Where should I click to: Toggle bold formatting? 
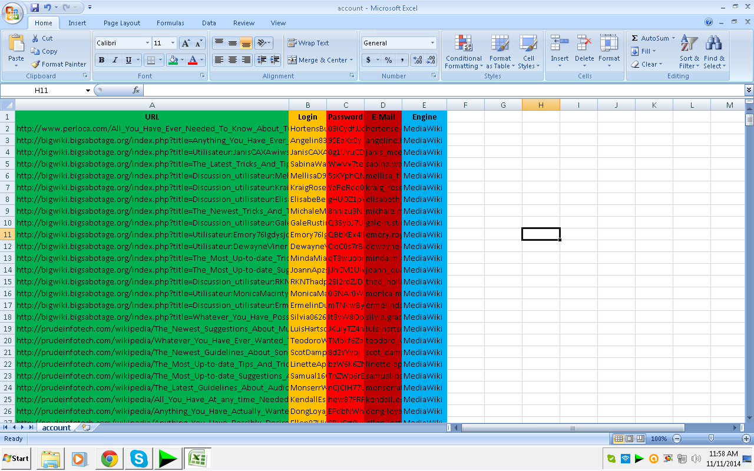point(101,60)
